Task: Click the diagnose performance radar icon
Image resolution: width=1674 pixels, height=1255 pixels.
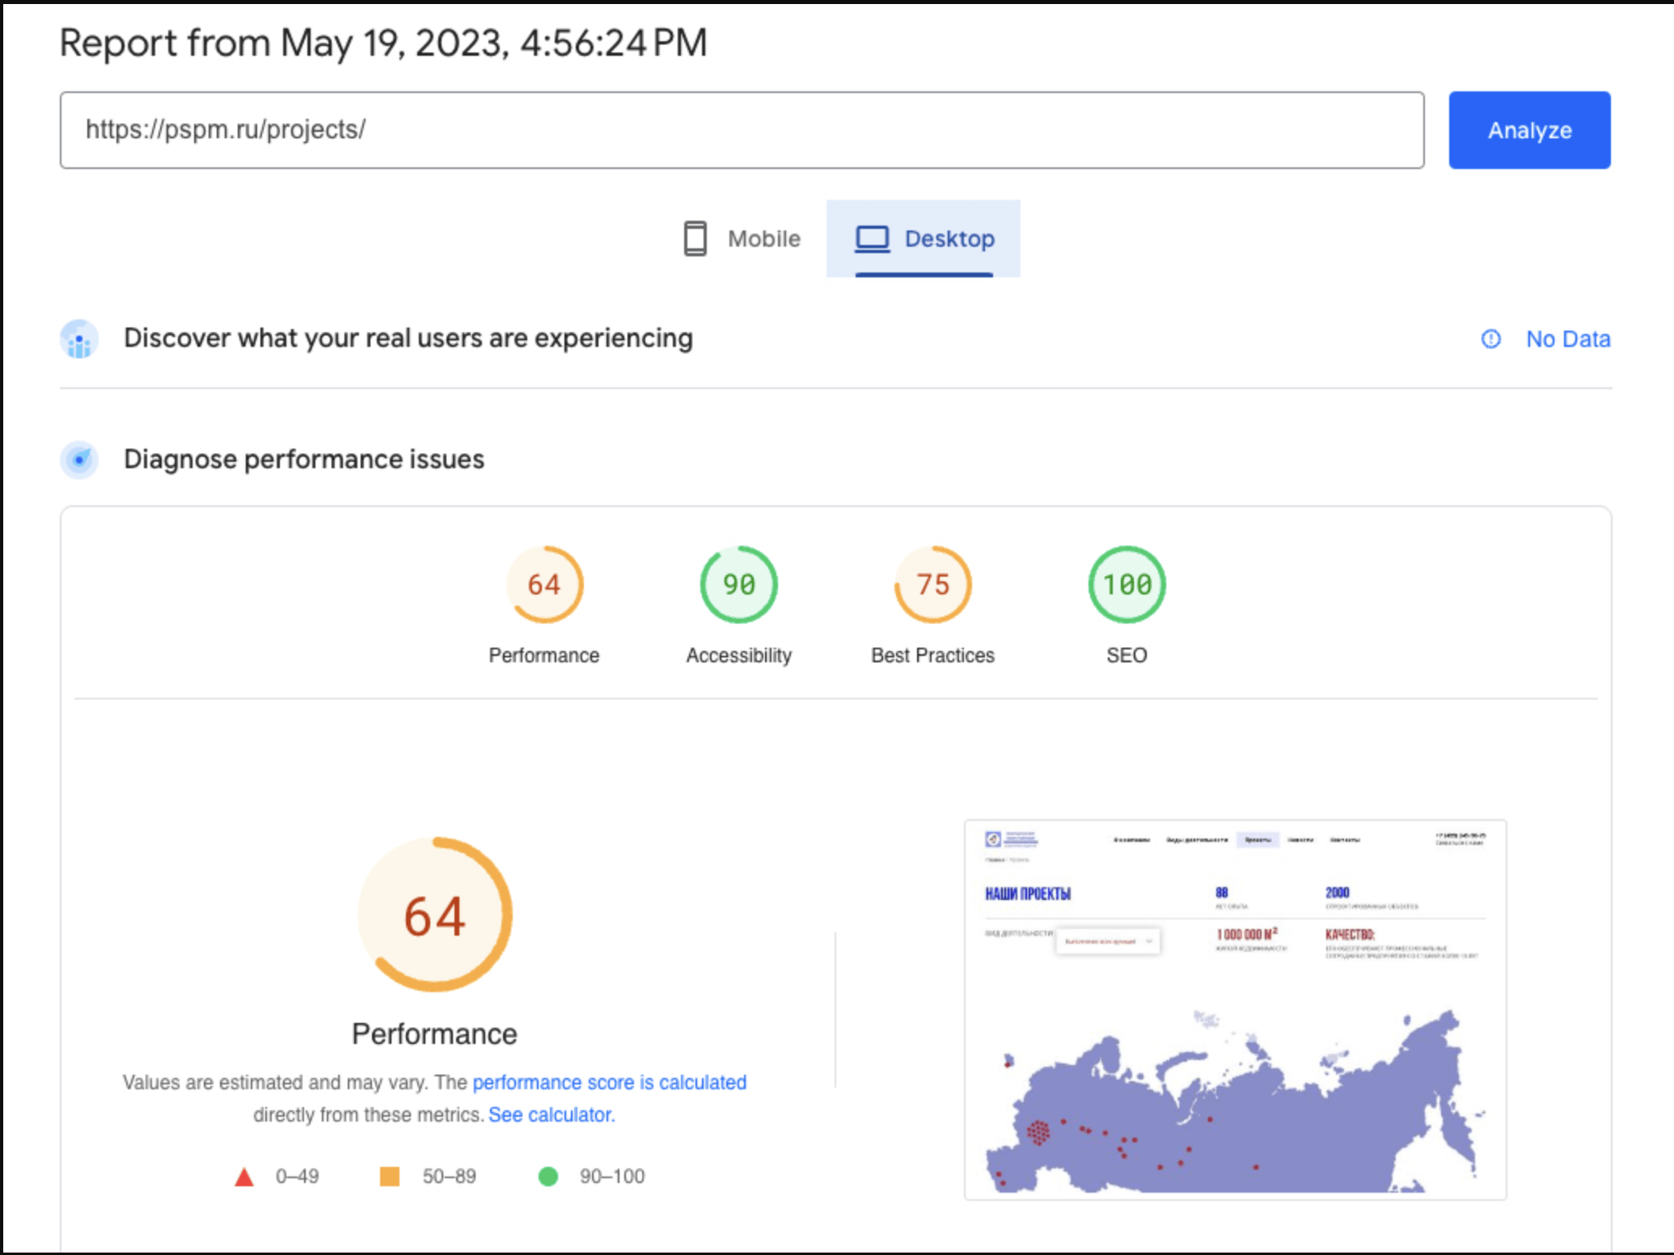Action: point(79,459)
